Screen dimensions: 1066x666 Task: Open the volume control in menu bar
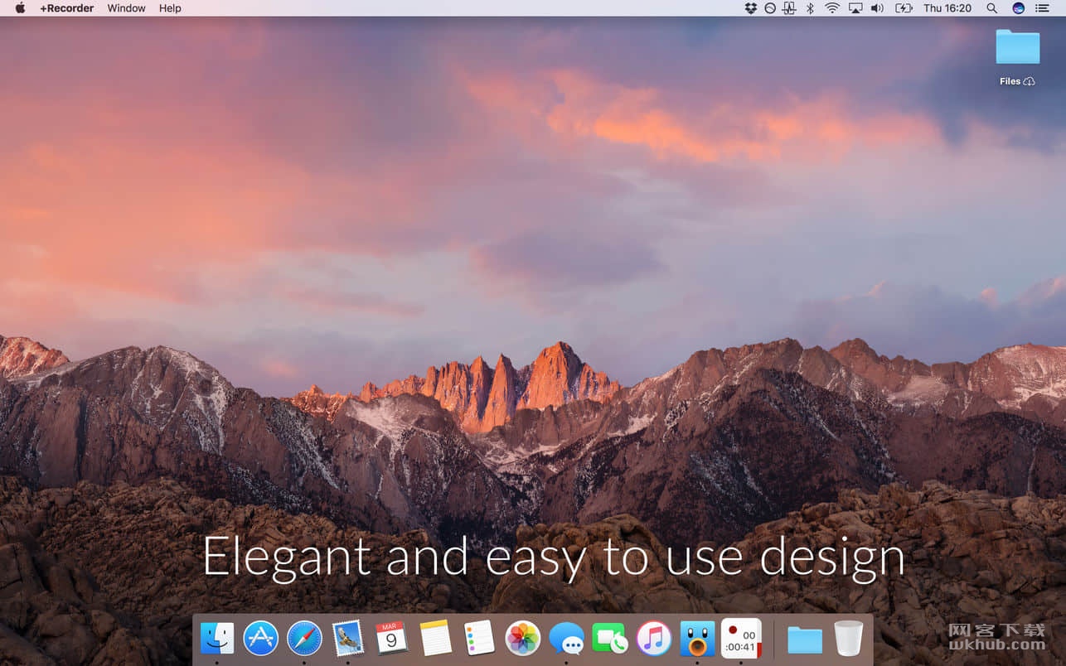pos(878,8)
